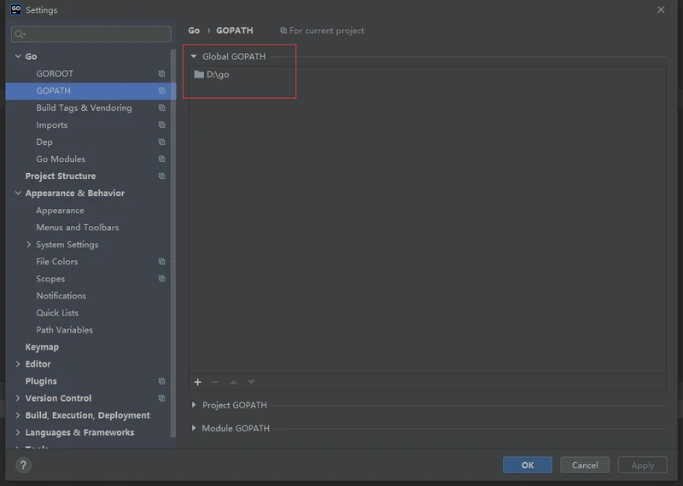Image resolution: width=683 pixels, height=486 pixels.
Task: Click the project-level icon beside GOROOT
Action: (x=161, y=73)
